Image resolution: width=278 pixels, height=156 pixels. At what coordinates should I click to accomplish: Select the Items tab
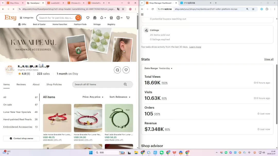point(6,84)
